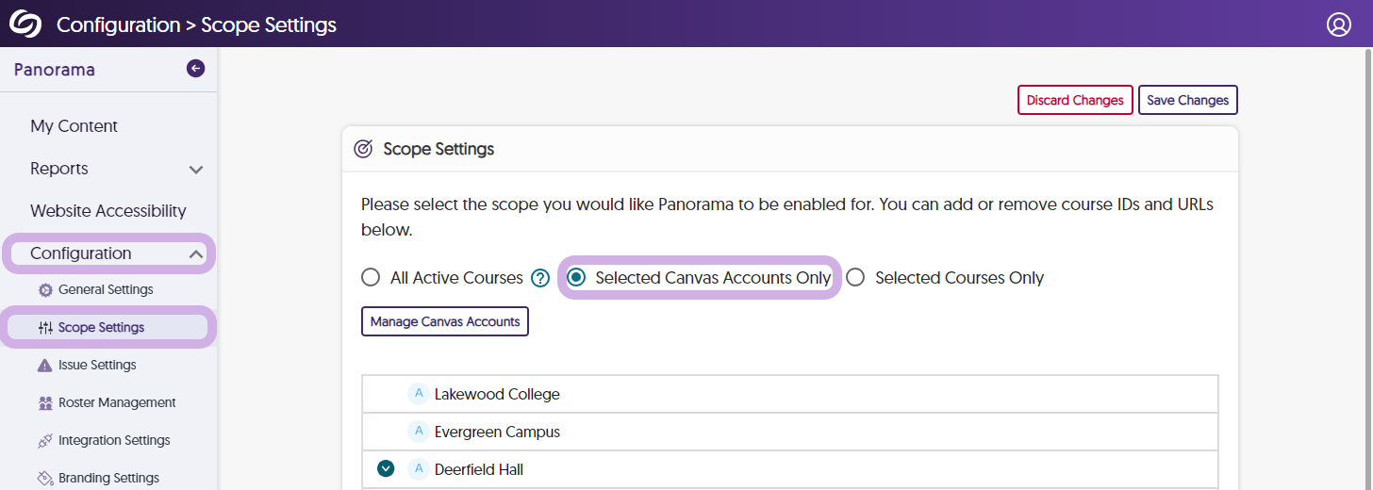
Task: Click the help question mark icon
Action: (x=540, y=278)
